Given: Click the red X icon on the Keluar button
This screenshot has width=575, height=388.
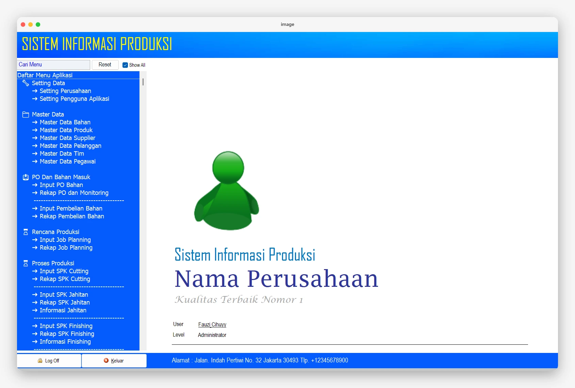Looking at the screenshot, I should click(106, 361).
